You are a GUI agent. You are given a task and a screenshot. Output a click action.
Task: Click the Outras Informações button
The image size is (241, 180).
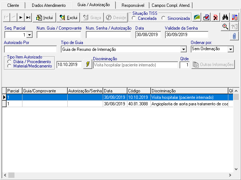[x=213, y=65]
